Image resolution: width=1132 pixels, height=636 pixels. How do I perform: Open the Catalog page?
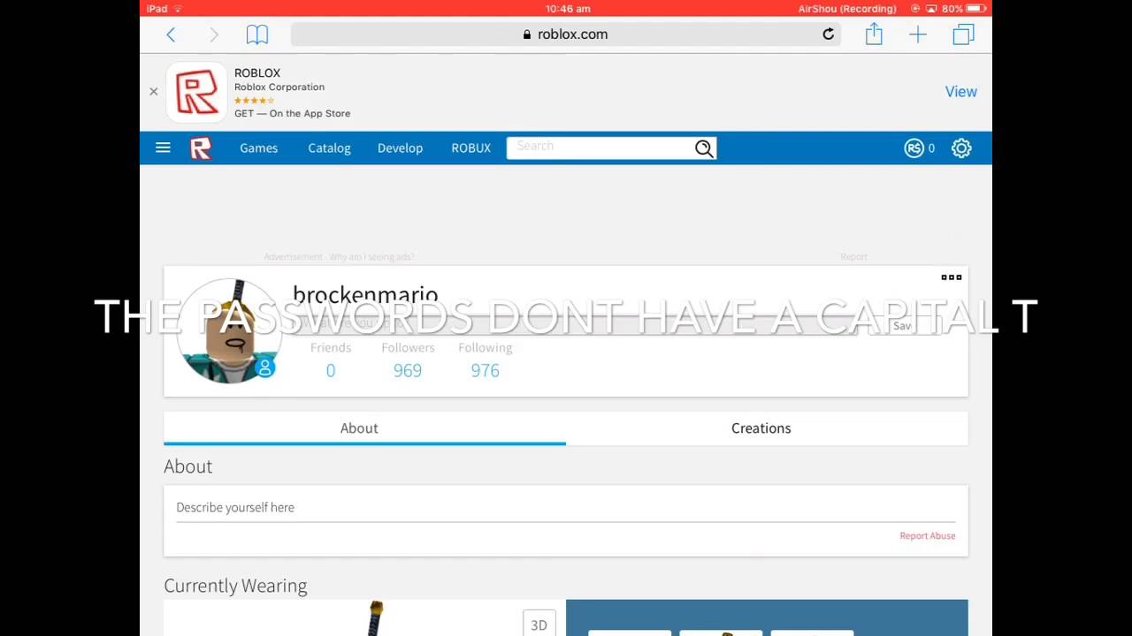[x=329, y=148]
